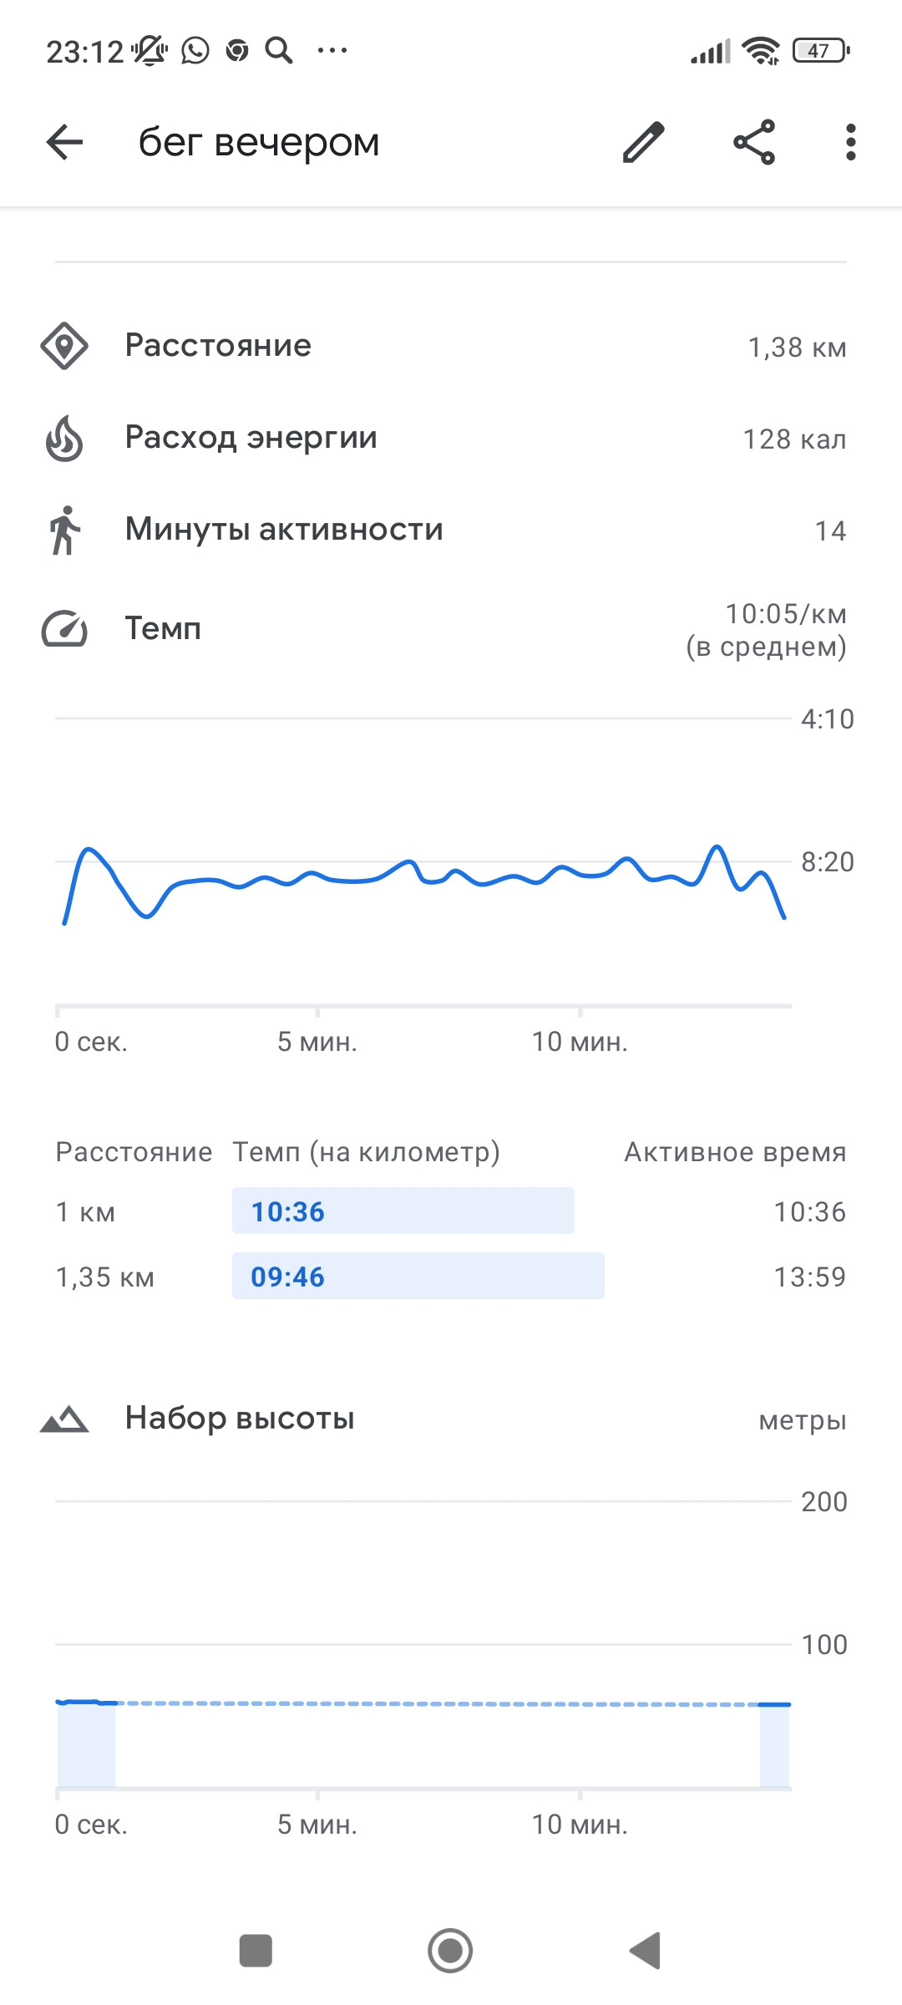Share this running activity
This screenshot has width=902, height=2005.
click(x=754, y=142)
